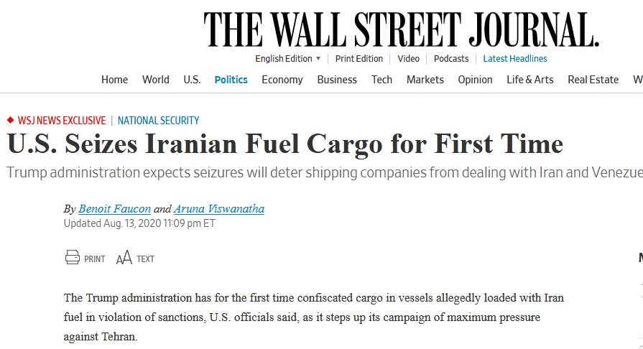Image resolution: width=643 pixels, height=349 pixels.
Task: Open The Wall Street Journal logo homepage
Action: coord(401,29)
